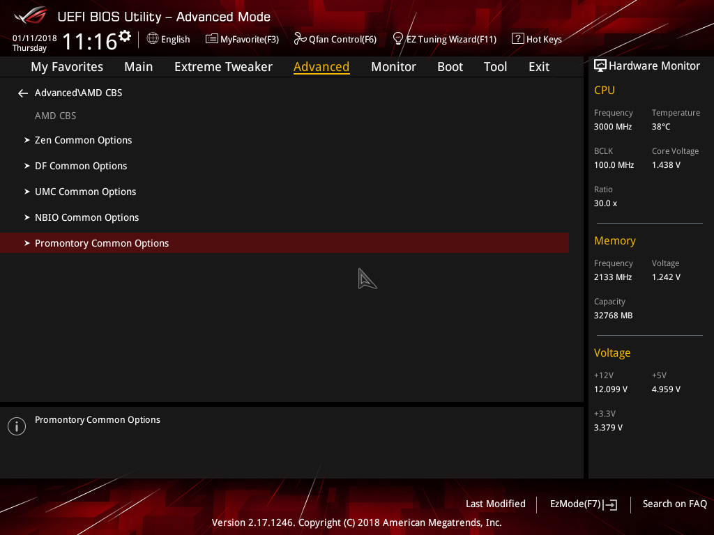Select Promontory Common Options row

pos(284,243)
